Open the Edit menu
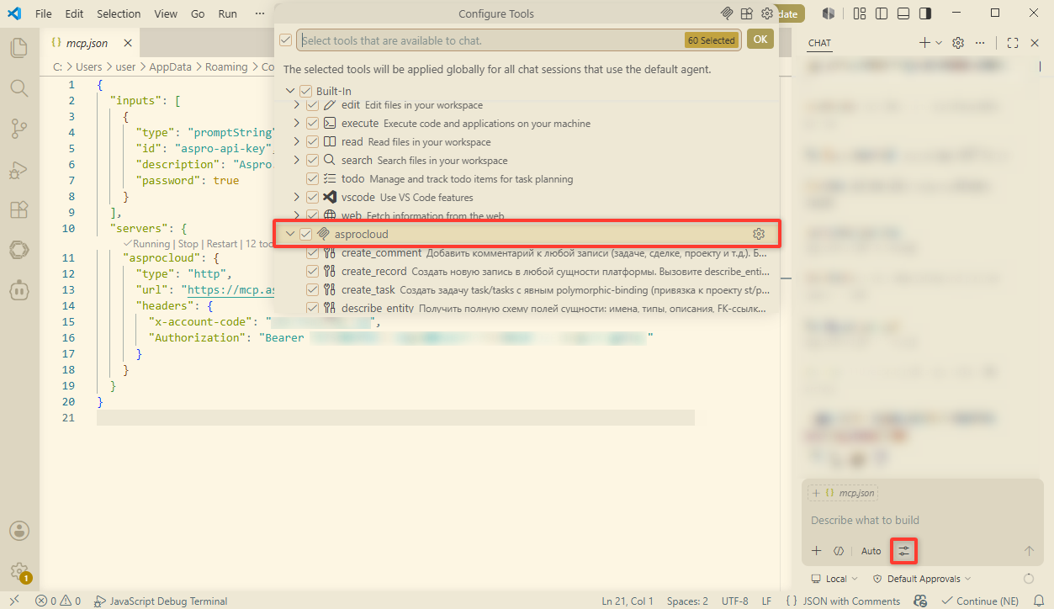The width and height of the screenshot is (1054, 609). 74,13
